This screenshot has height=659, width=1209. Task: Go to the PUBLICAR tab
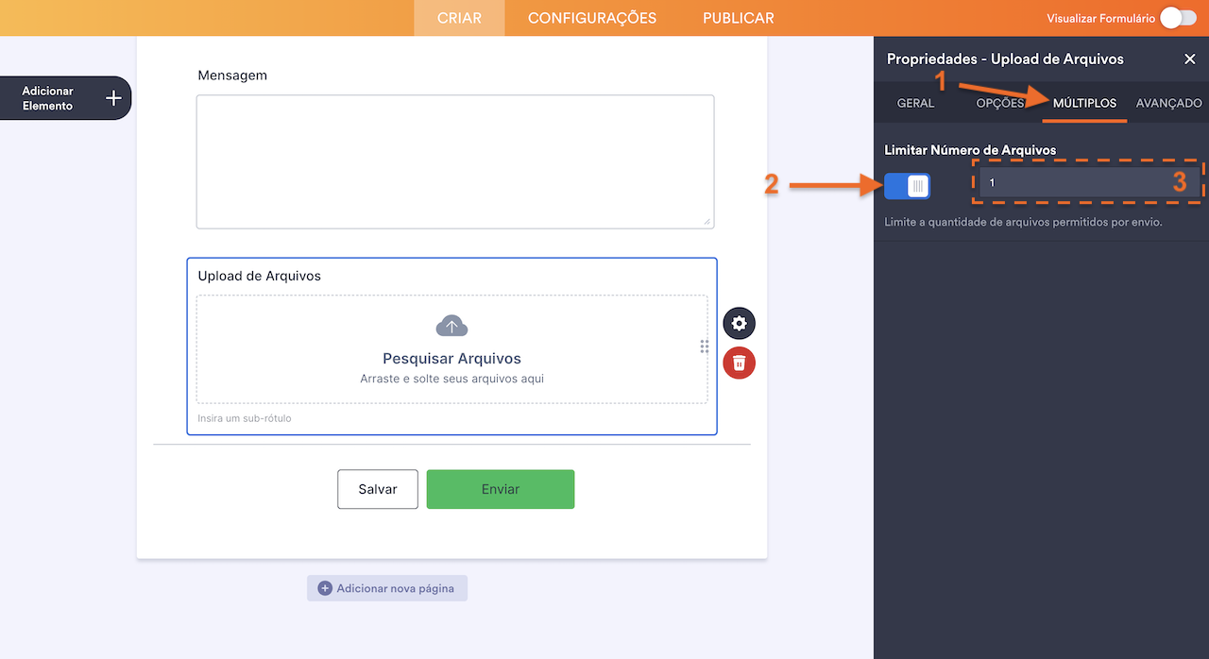pos(738,18)
